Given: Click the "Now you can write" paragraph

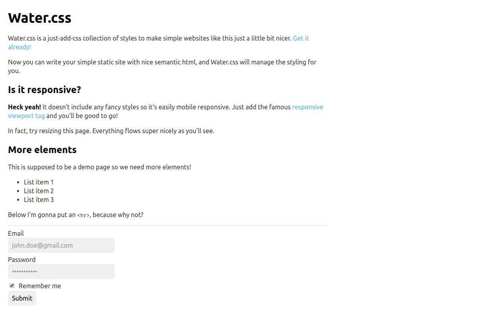Looking at the screenshot, I should pos(162,66).
